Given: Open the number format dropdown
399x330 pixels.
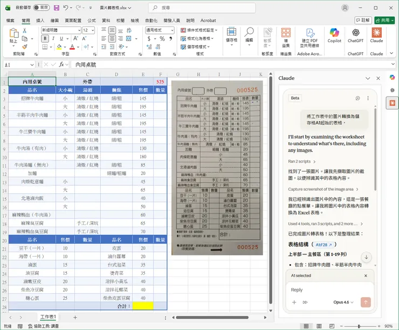Looking at the screenshot, I should (173, 30).
